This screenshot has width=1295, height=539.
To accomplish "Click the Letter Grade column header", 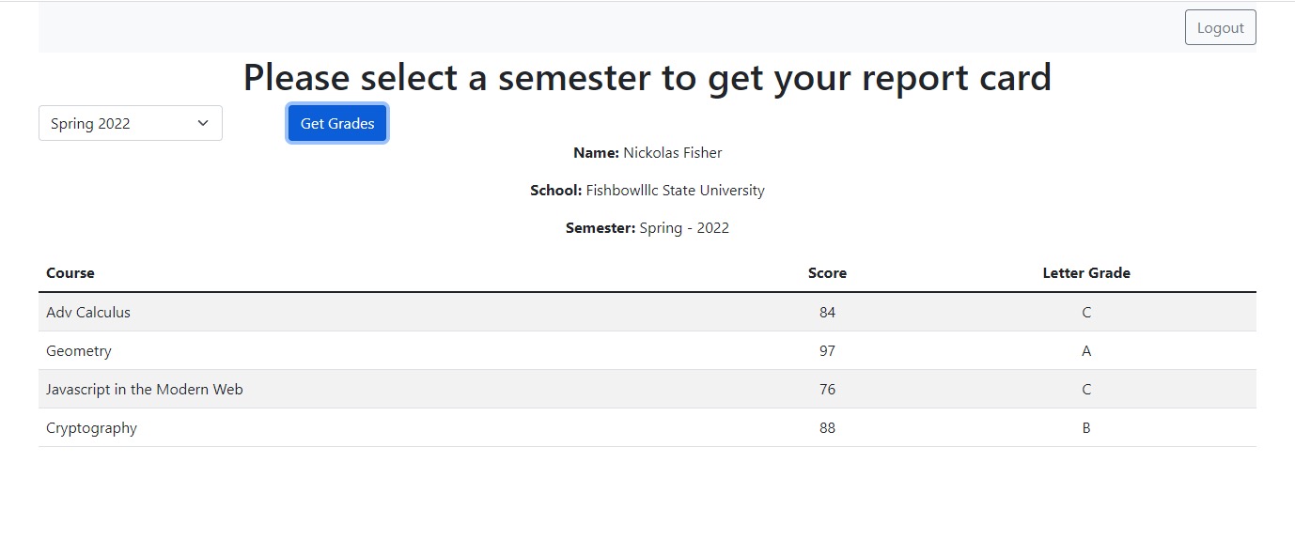I will tap(1085, 273).
